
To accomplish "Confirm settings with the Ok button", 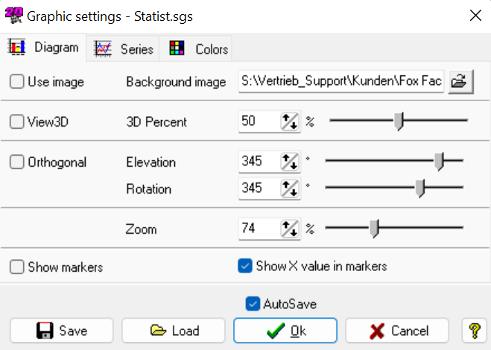I will 285,331.
